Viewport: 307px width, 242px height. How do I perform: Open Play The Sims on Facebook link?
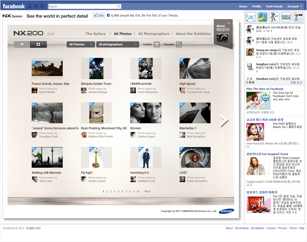point(265,89)
